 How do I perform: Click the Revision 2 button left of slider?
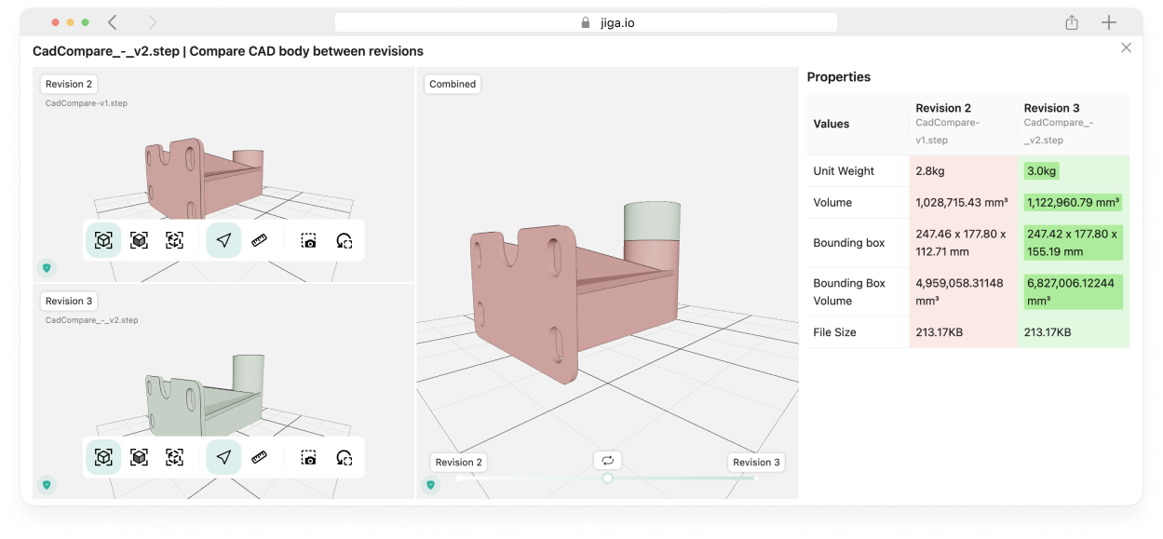(x=459, y=462)
